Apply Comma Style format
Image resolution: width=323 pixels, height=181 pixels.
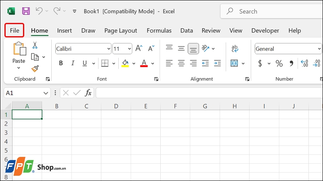point(291,63)
